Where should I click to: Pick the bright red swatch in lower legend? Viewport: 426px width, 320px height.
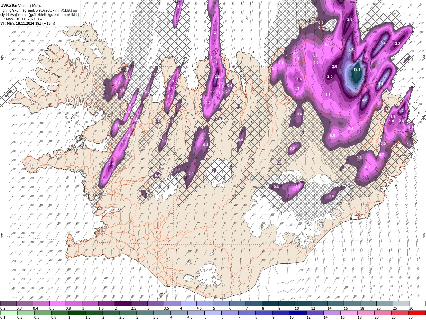[x=417, y=313]
